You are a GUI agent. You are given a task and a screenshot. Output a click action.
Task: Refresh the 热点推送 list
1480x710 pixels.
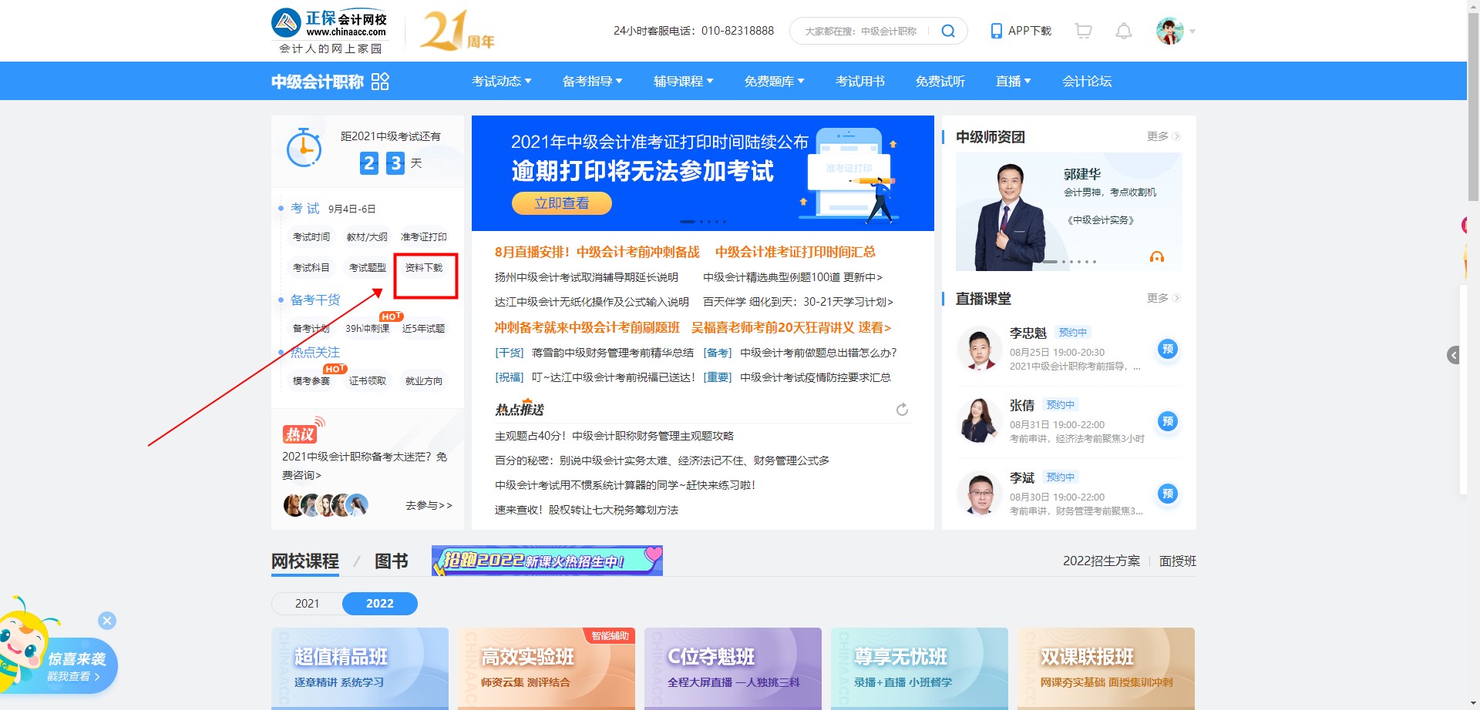[x=903, y=410]
